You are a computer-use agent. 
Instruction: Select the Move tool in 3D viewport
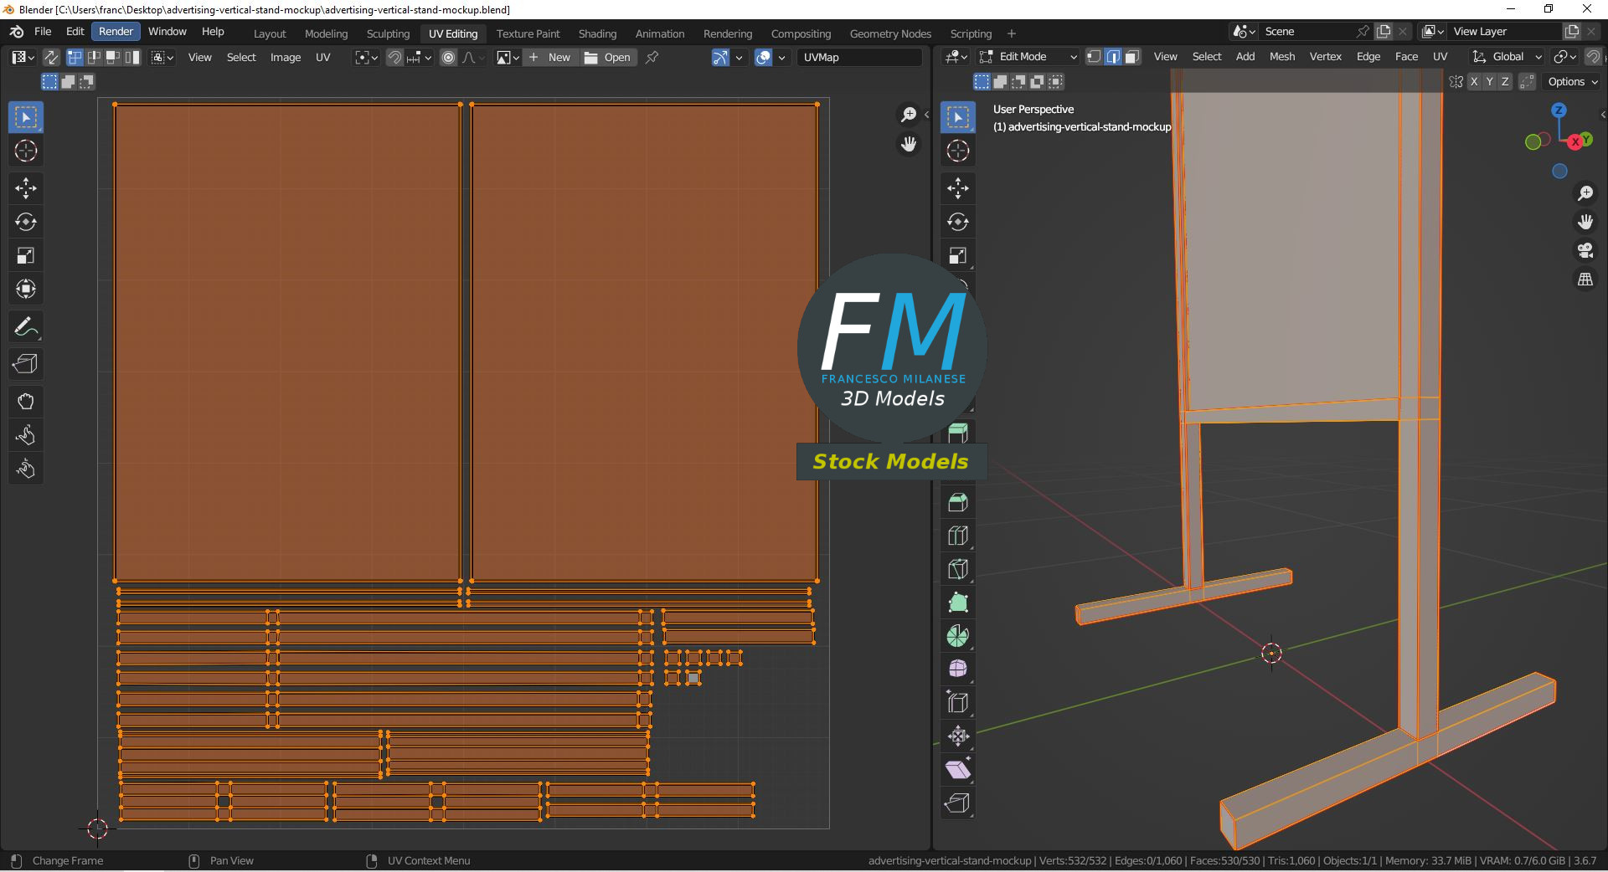tap(958, 188)
